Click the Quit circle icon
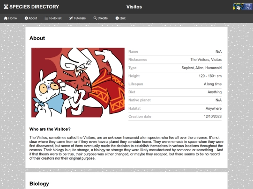253x189 pixels. (x=117, y=18)
